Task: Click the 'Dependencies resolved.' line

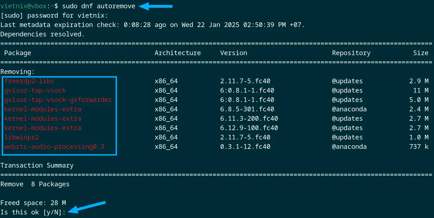Action: [x=42, y=34]
